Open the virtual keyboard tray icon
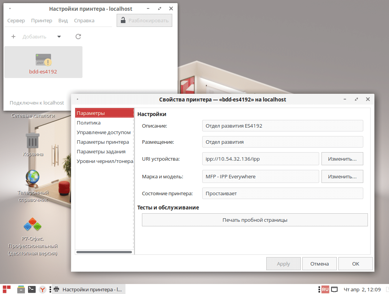This screenshot has height=294, width=389. tap(334, 289)
